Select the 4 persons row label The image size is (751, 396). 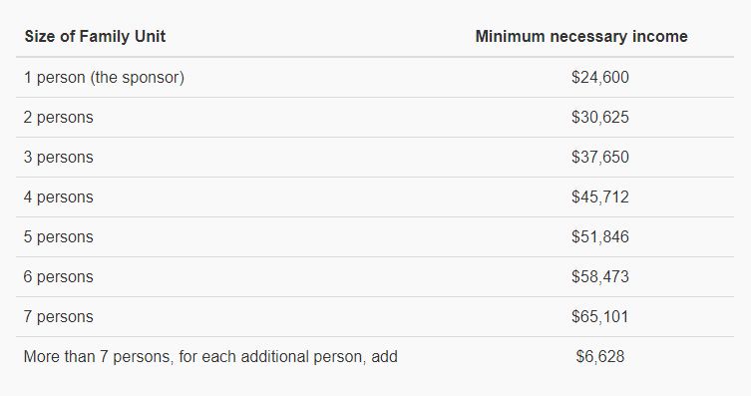pos(59,197)
